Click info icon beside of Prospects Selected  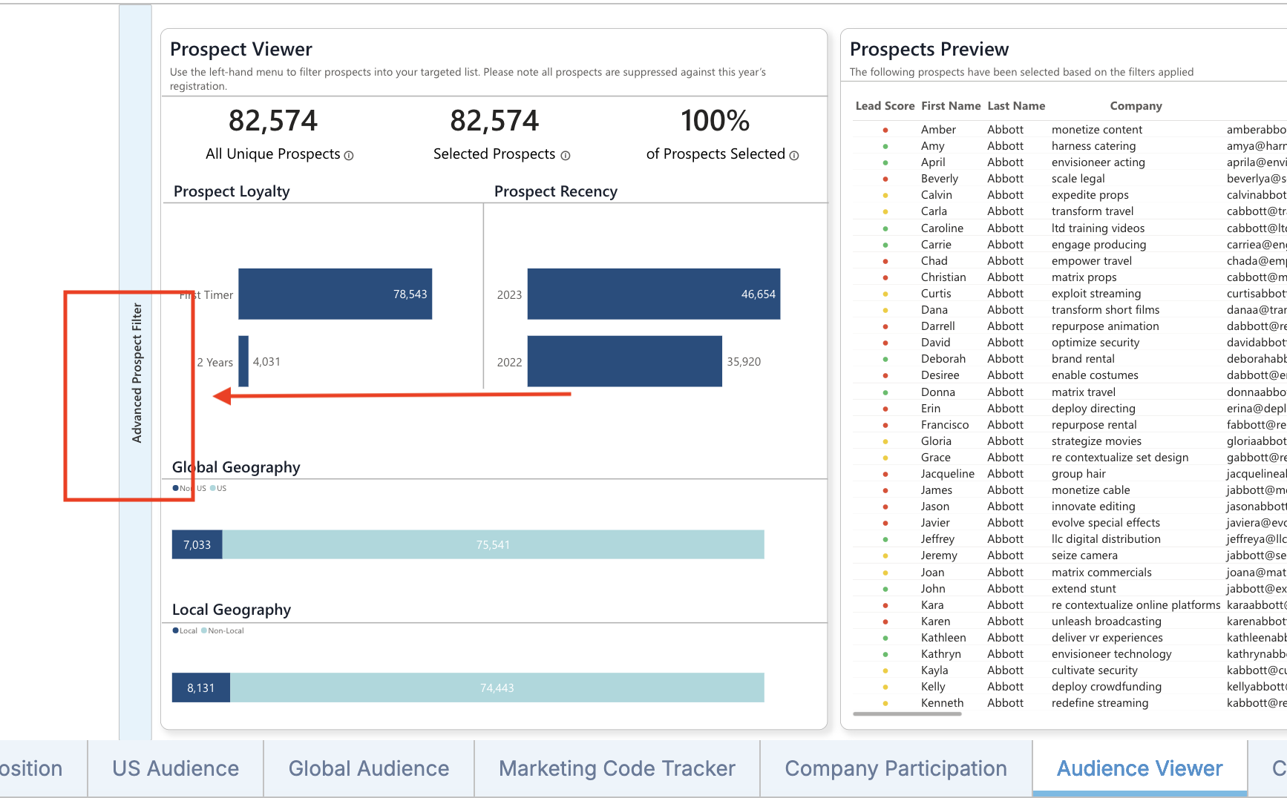[x=794, y=156]
